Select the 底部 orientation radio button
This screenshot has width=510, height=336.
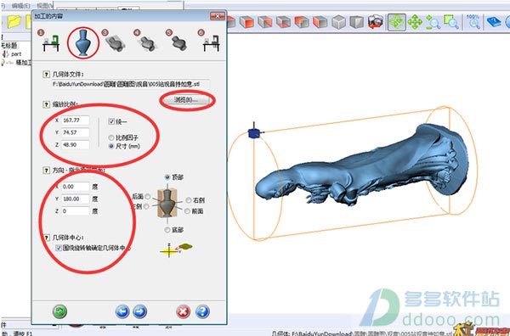click(x=167, y=230)
